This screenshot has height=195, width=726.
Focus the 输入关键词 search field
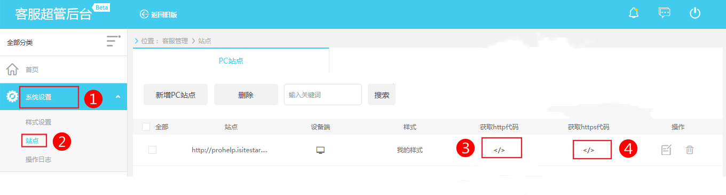coord(323,95)
